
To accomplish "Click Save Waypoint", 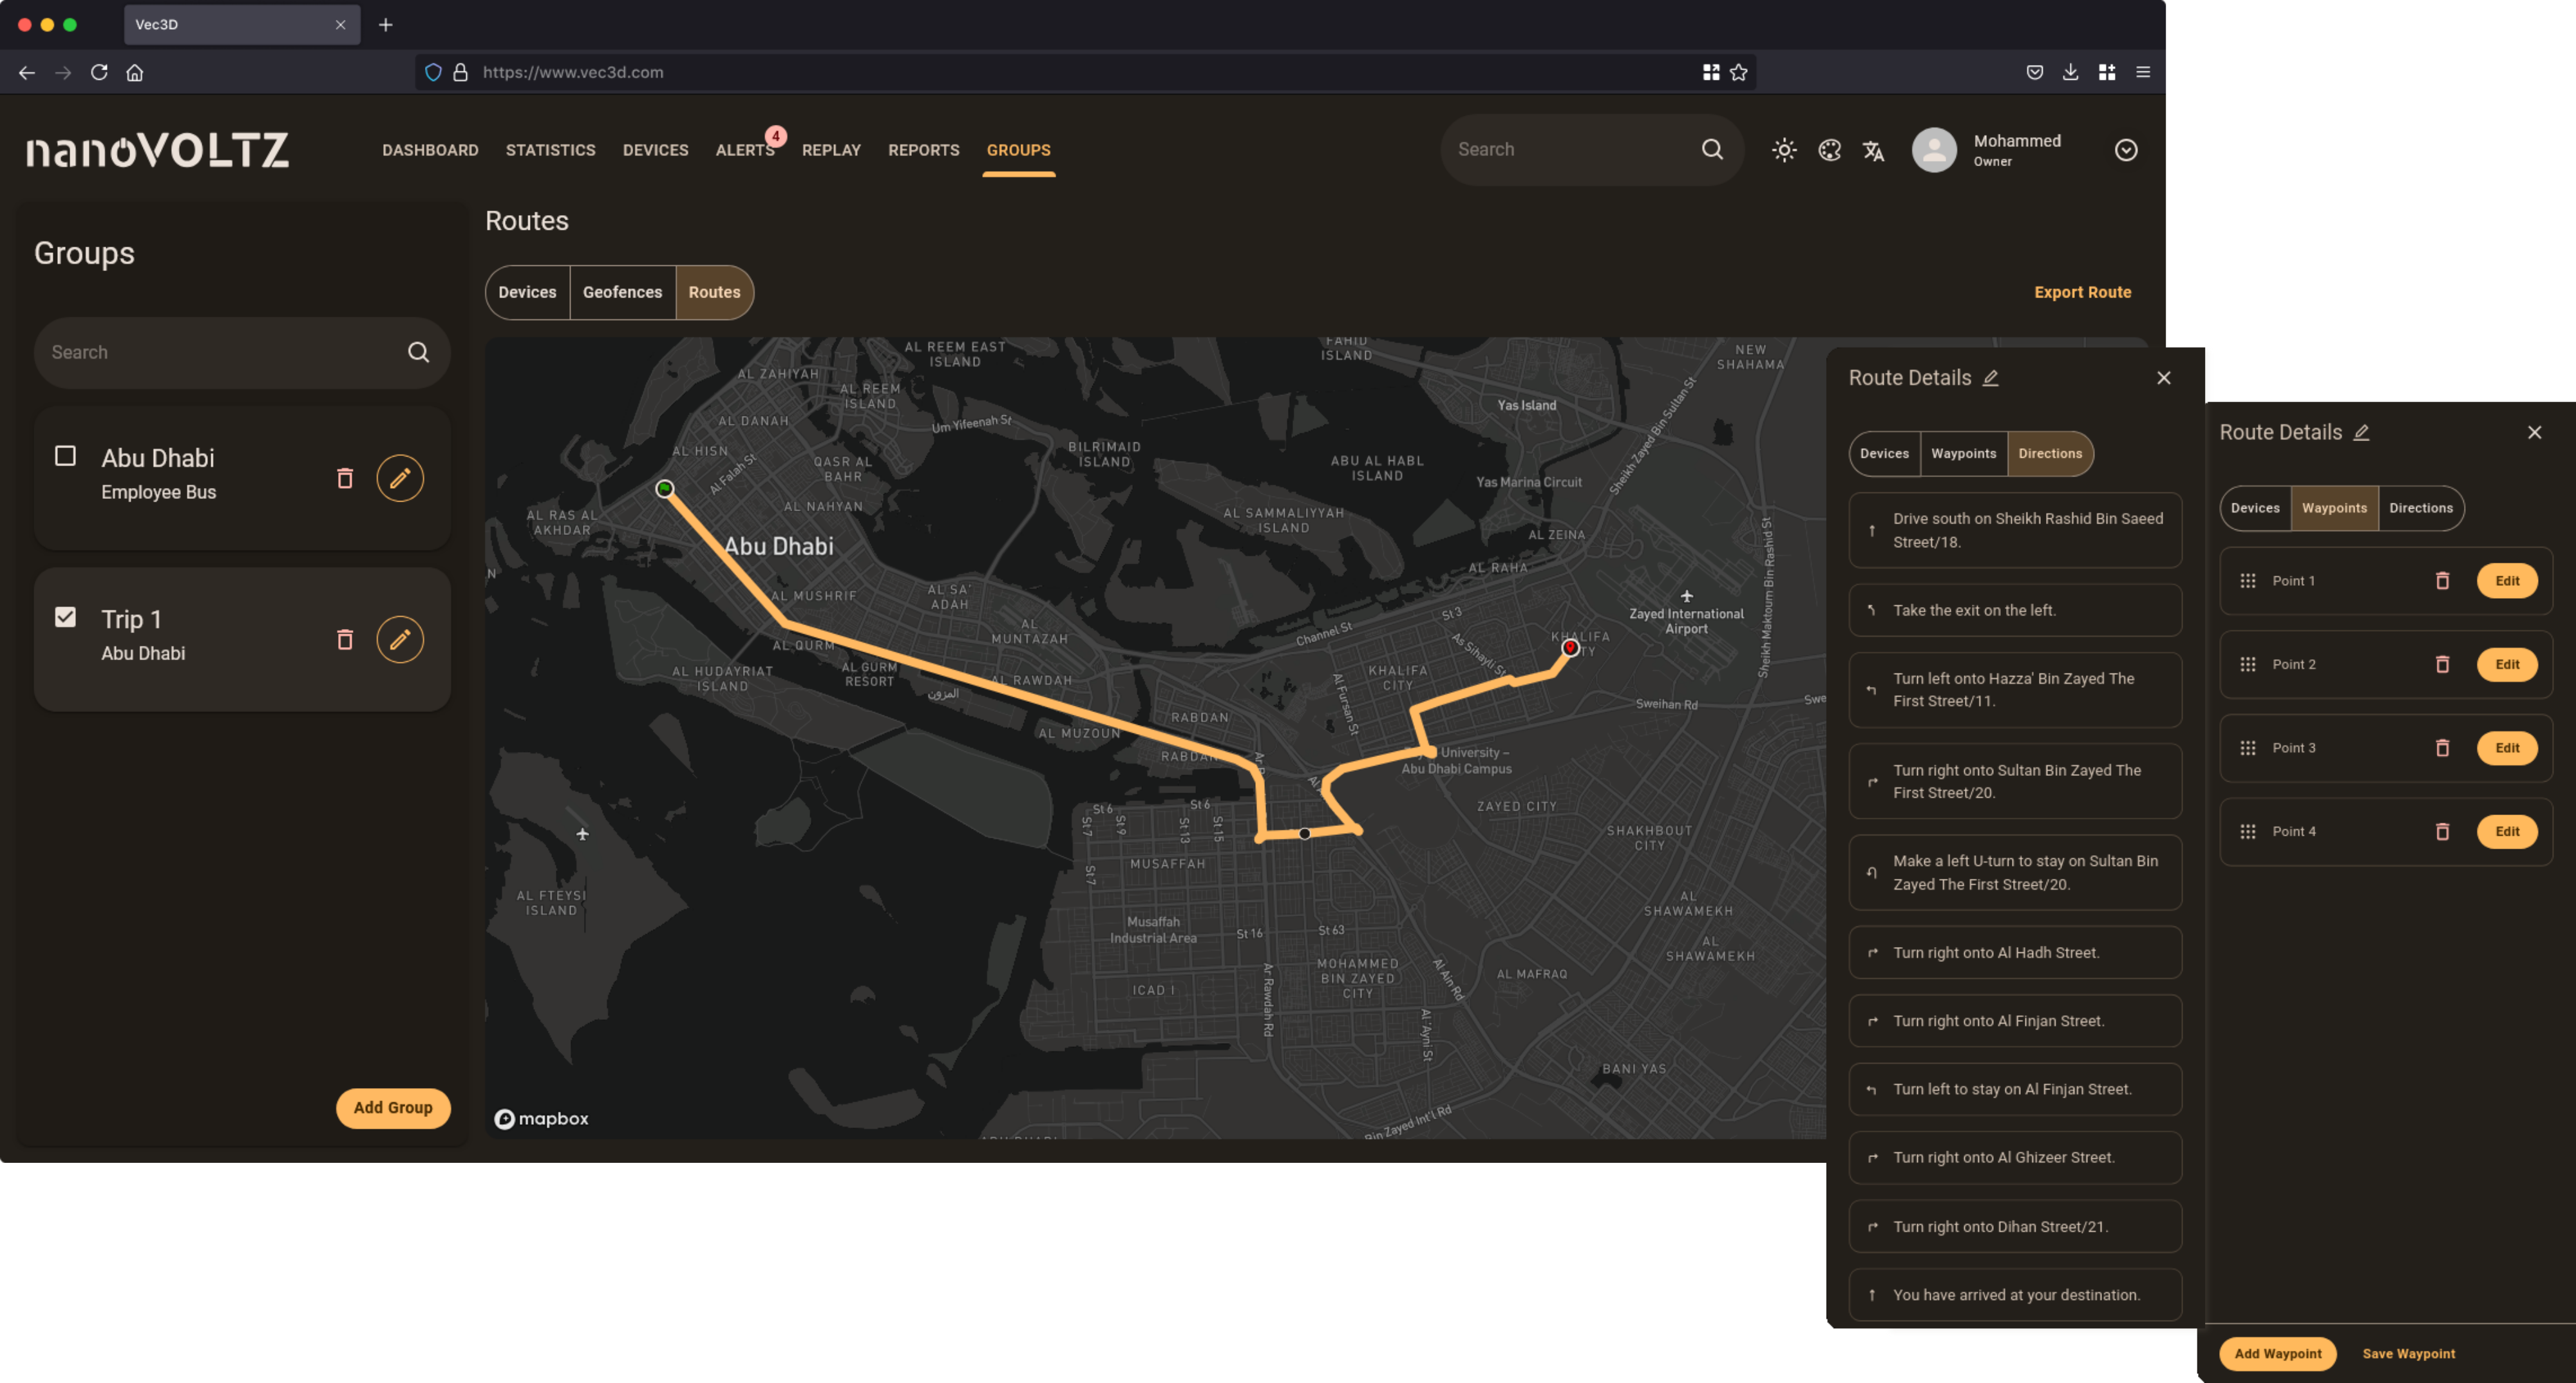I will pos(2408,1353).
